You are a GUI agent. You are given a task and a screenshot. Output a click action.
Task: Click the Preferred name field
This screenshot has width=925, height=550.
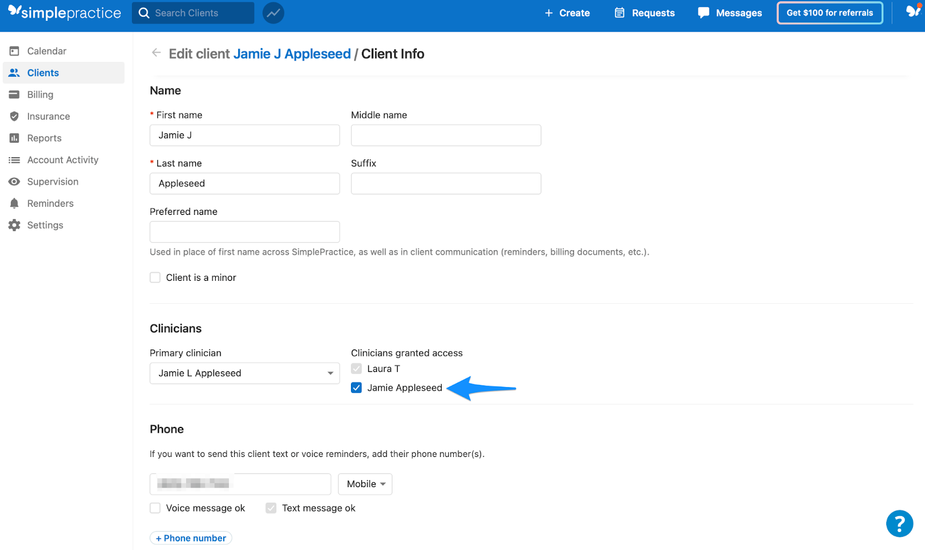click(245, 232)
